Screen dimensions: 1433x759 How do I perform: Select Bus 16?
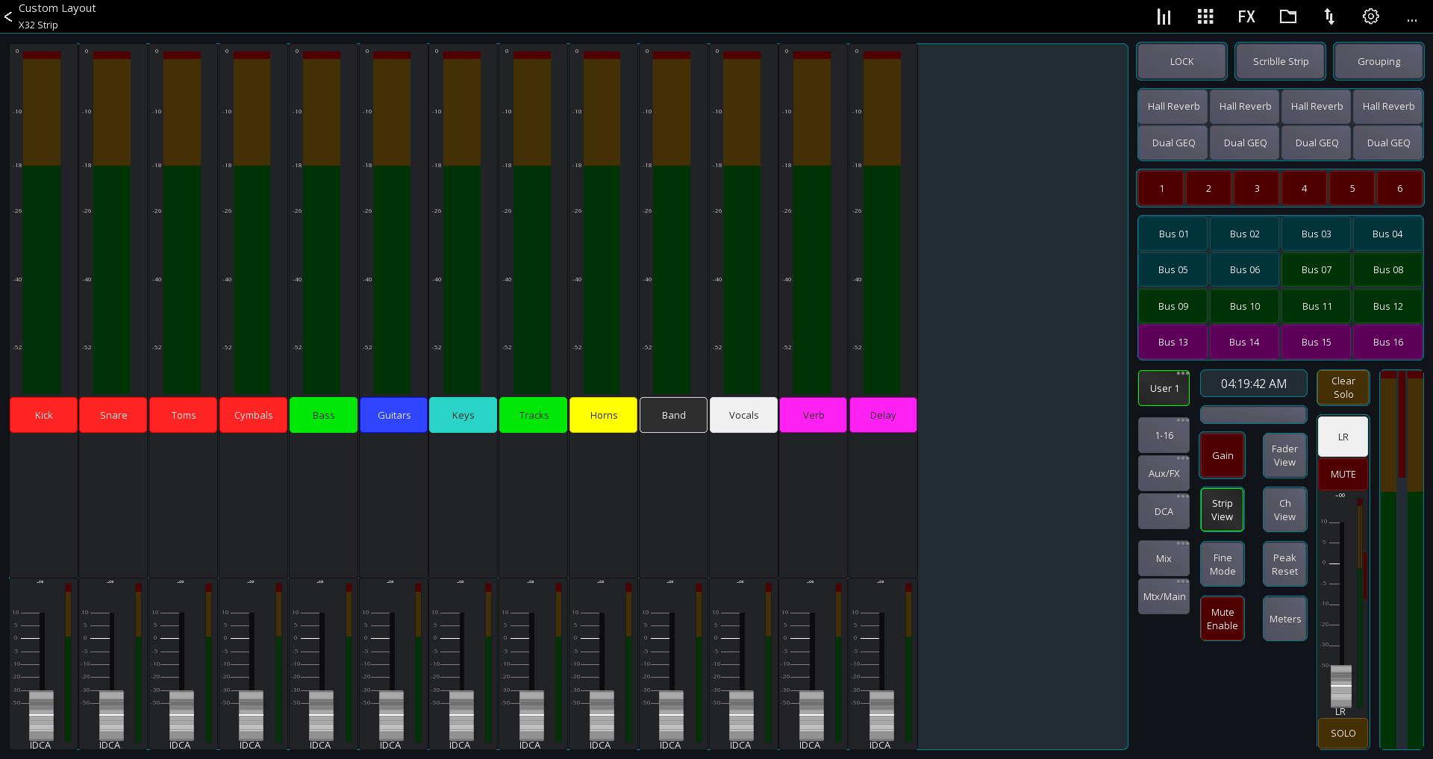[x=1388, y=342]
